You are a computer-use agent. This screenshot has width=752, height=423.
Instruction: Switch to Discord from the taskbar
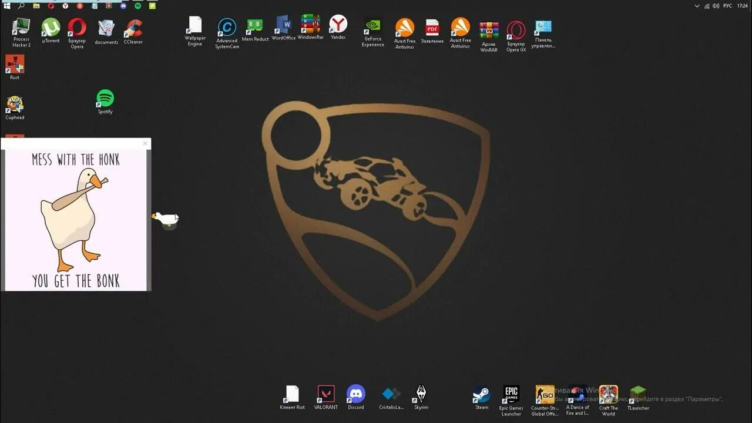[123, 6]
